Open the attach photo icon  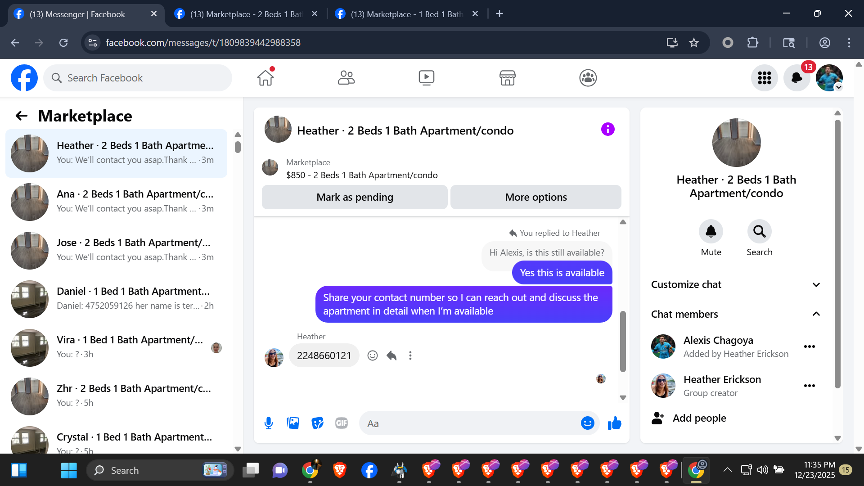pyautogui.click(x=293, y=423)
